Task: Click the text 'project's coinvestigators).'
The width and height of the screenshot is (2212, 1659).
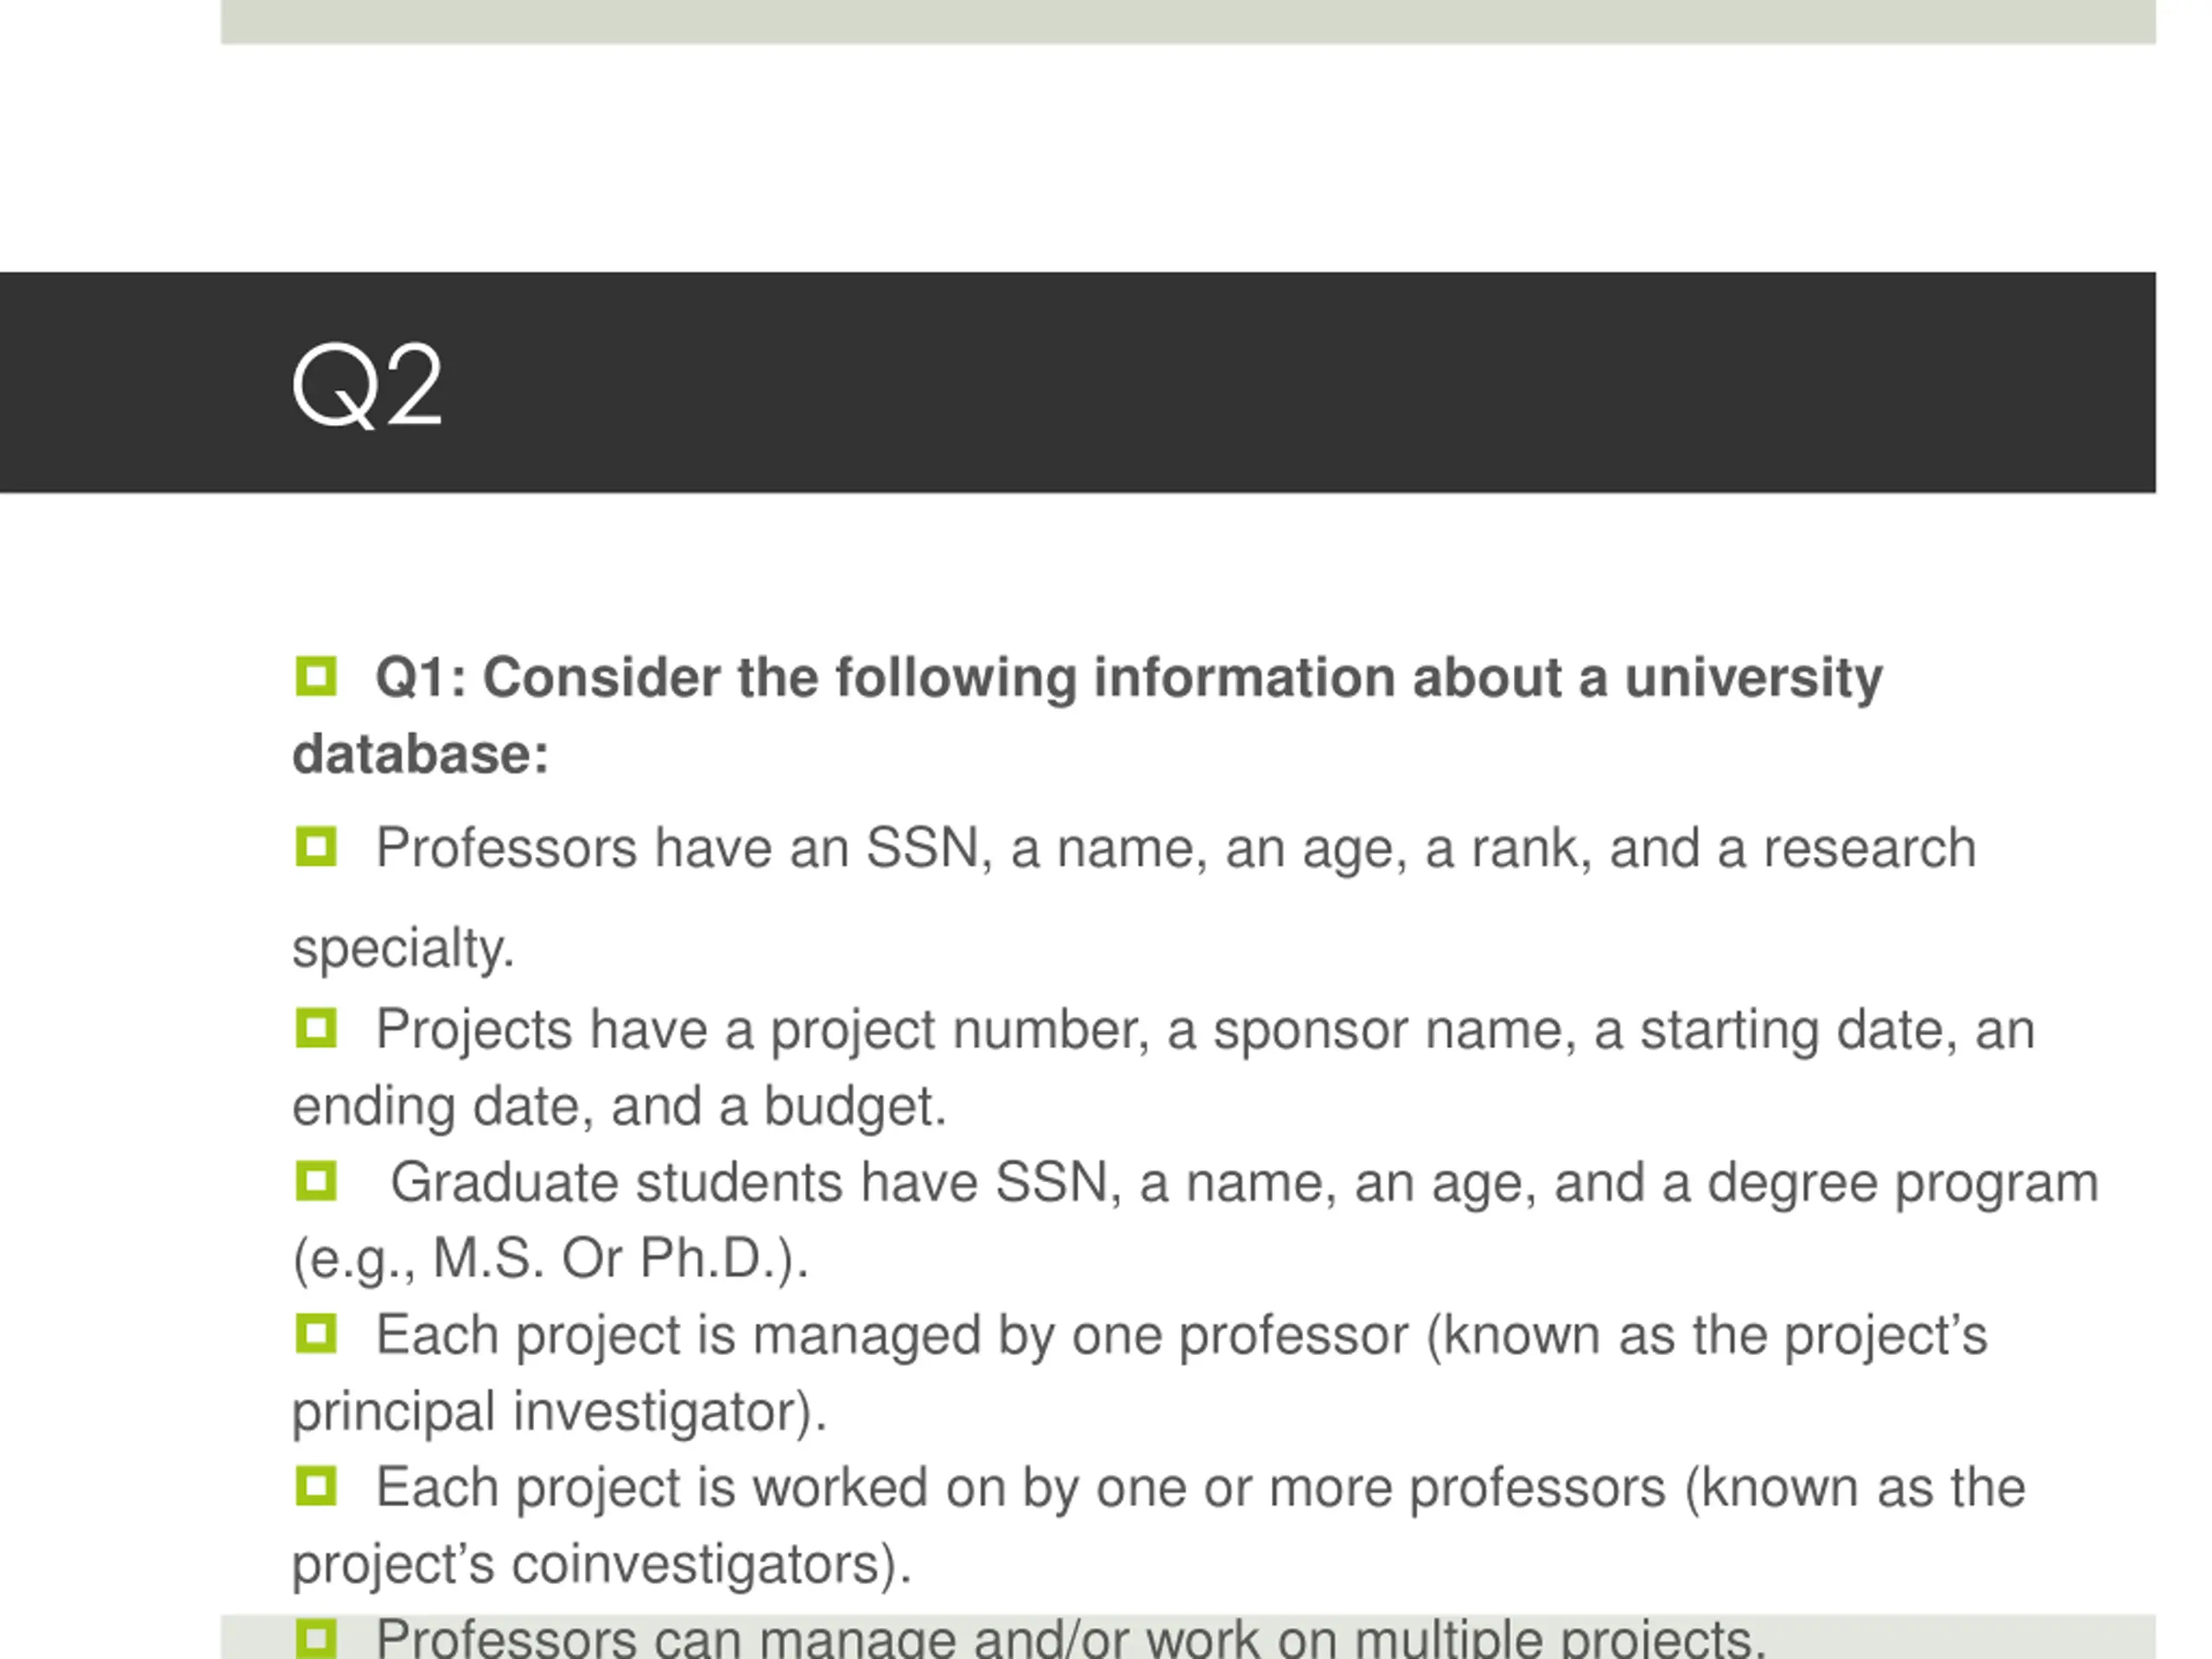Action: 601,1564
